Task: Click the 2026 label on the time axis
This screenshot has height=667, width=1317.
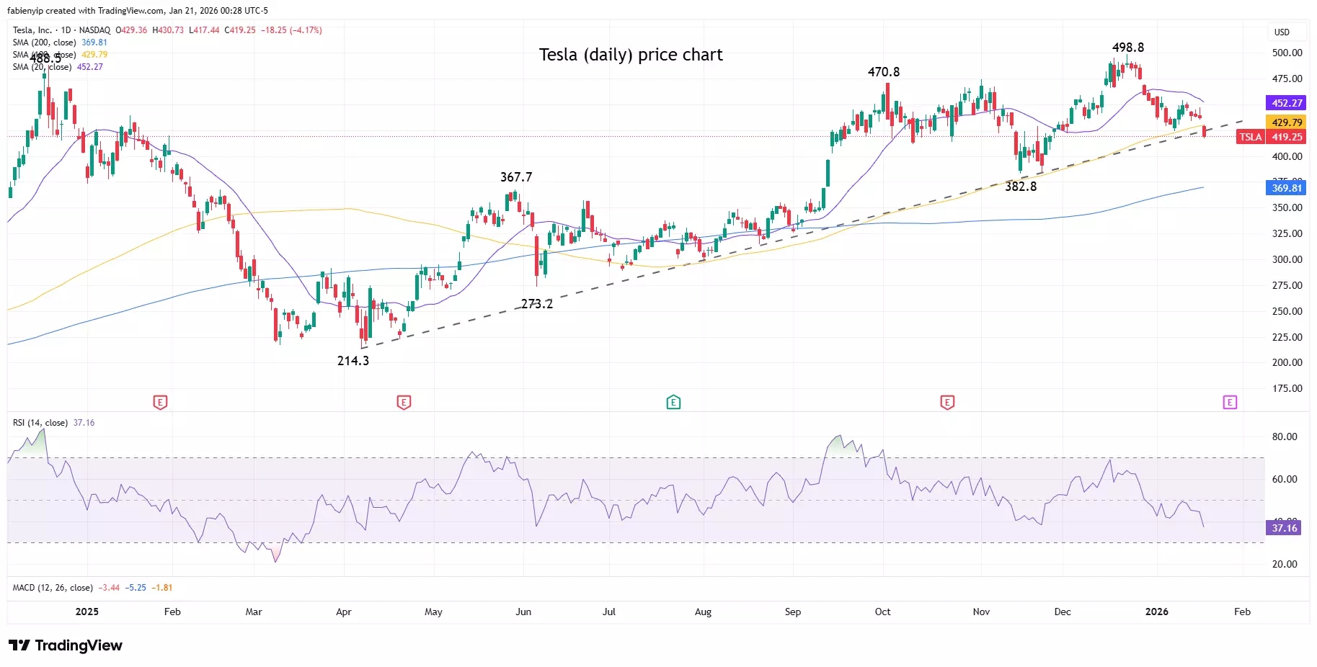Action: click(1156, 612)
